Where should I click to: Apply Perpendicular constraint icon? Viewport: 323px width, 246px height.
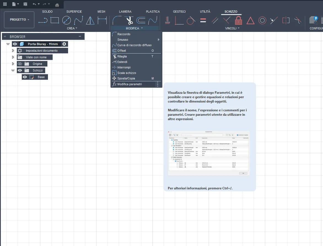pos(227,20)
